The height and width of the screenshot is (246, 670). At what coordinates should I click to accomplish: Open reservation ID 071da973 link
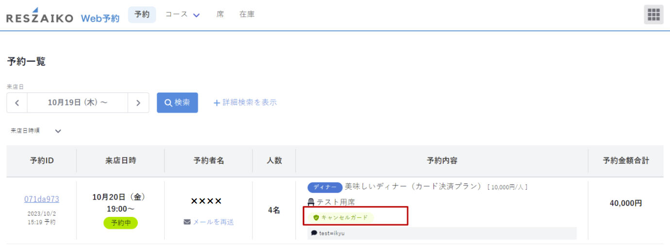[42, 199]
